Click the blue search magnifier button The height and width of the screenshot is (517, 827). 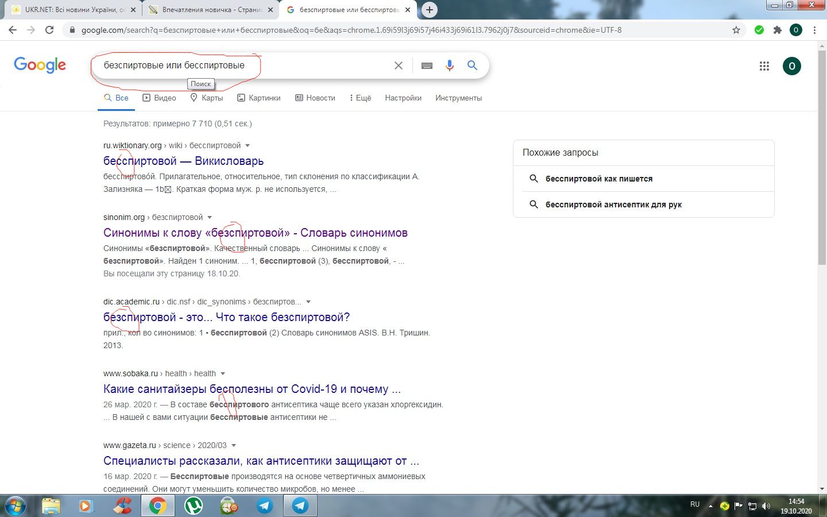click(x=472, y=65)
